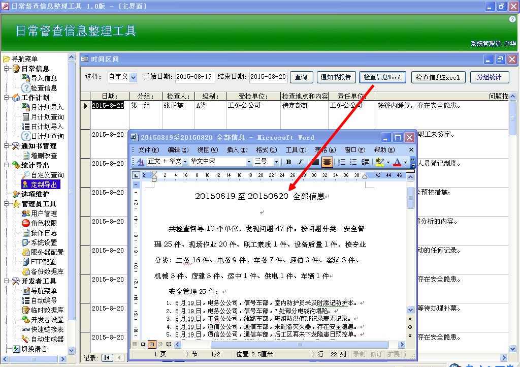Open 自动生成器 item

(x=43, y=339)
